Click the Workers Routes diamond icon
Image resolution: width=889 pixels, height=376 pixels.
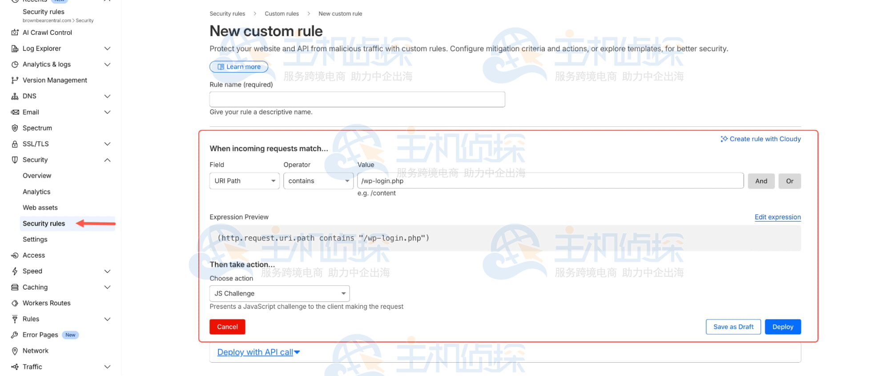coord(15,303)
